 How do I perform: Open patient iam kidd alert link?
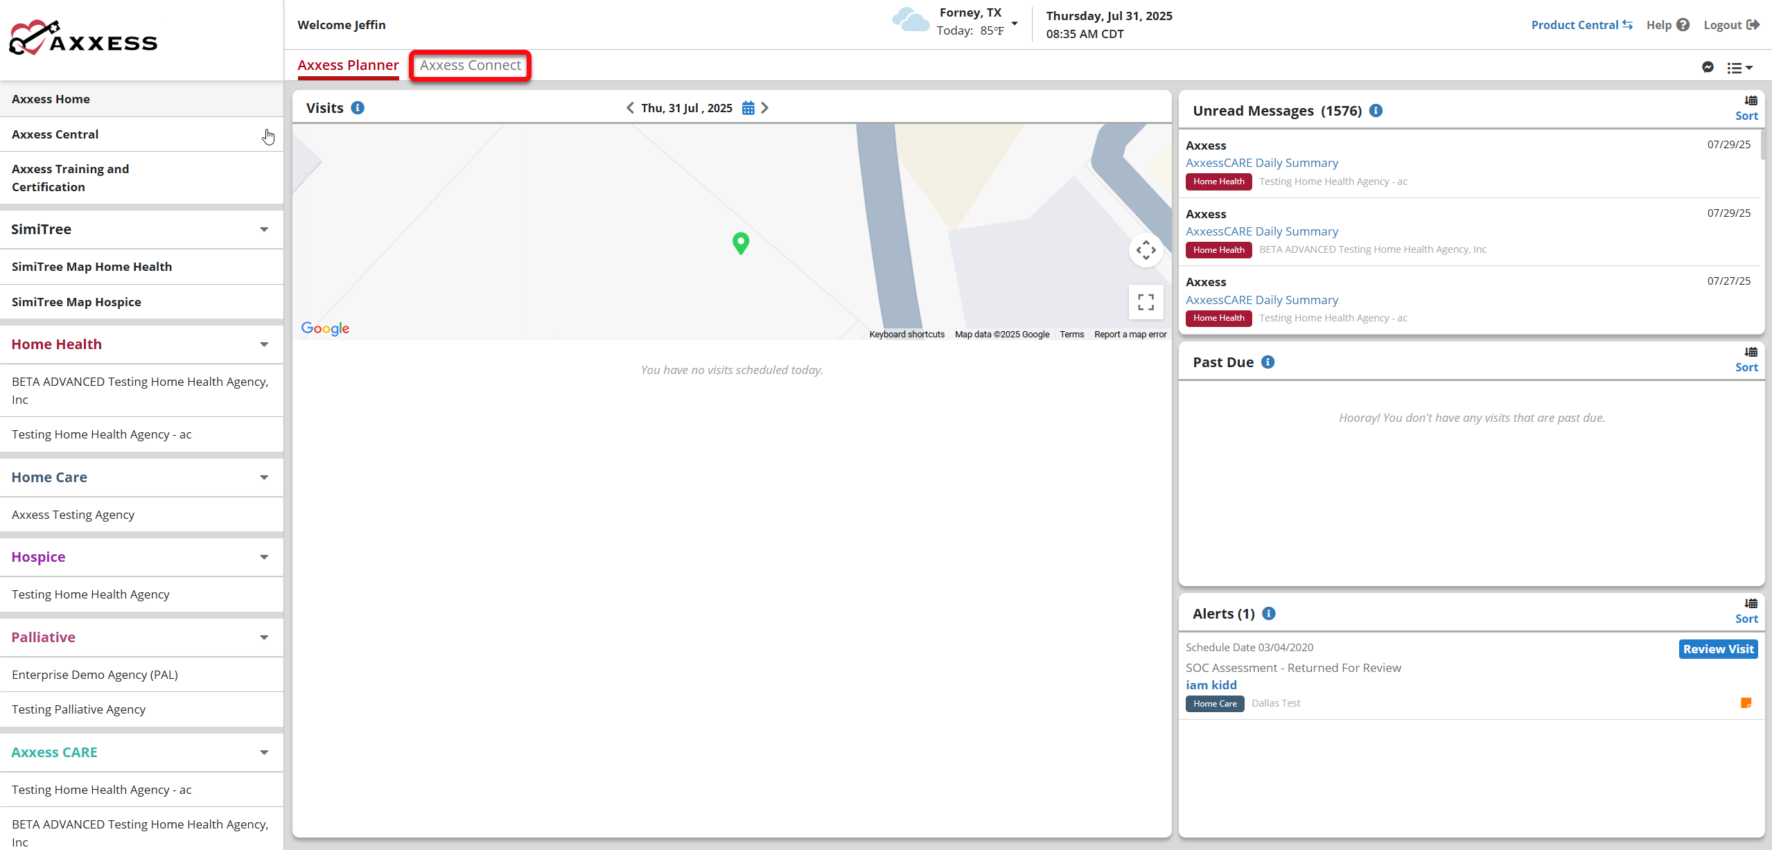coord(1211,685)
